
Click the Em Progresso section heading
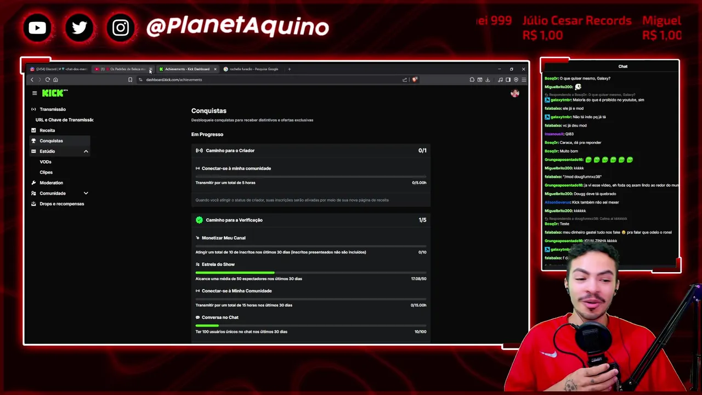(x=207, y=134)
